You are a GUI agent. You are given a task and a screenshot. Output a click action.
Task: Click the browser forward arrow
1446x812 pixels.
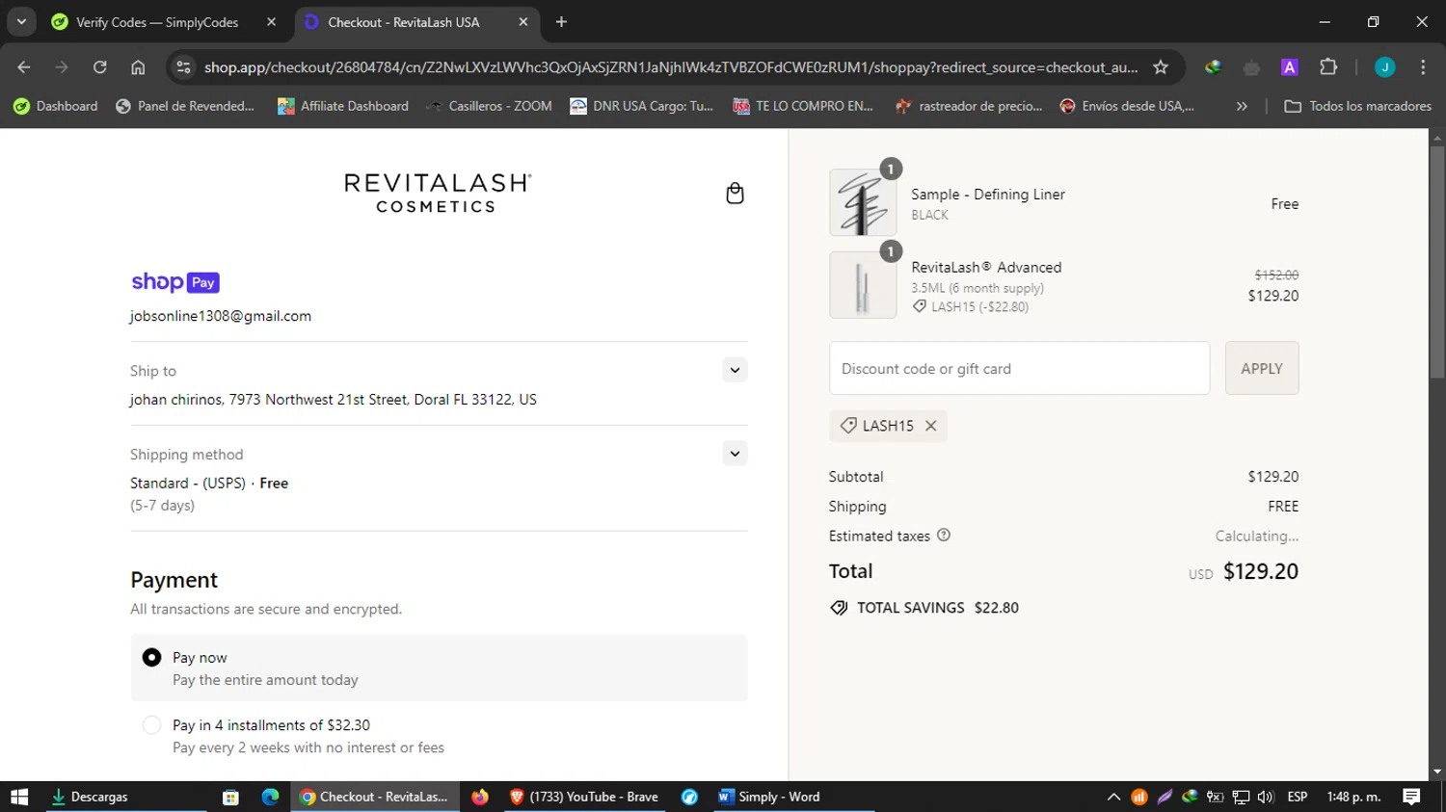pos(62,67)
